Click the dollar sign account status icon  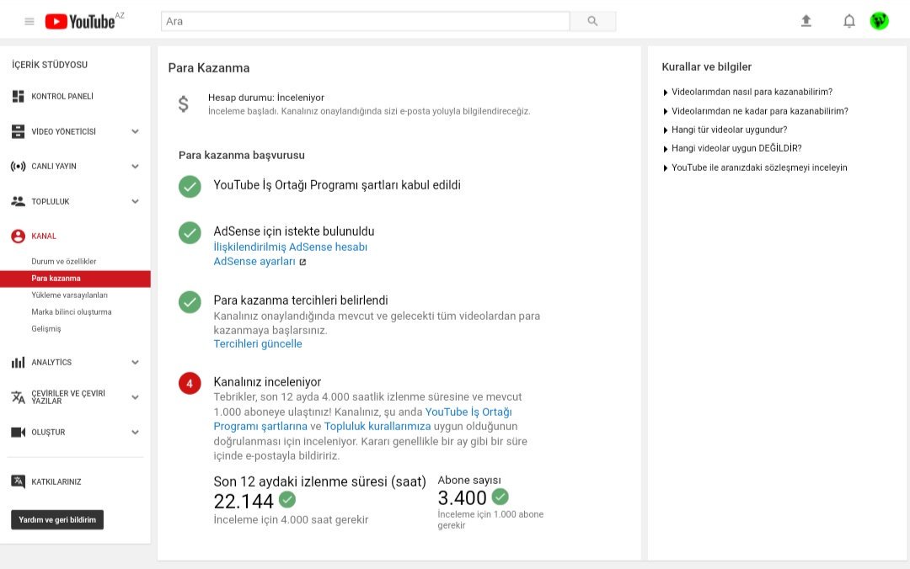coord(184,104)
